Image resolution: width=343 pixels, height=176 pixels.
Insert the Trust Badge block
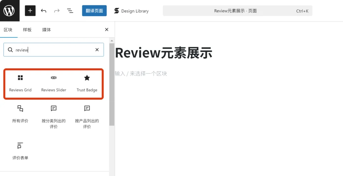tap(87, 83)
